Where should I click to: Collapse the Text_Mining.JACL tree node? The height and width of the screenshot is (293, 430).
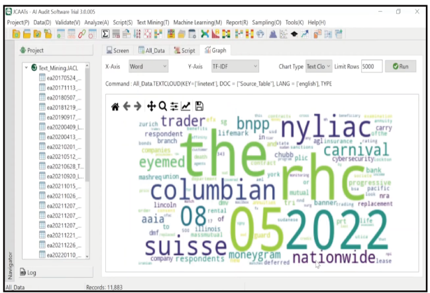tap(26, 68)
